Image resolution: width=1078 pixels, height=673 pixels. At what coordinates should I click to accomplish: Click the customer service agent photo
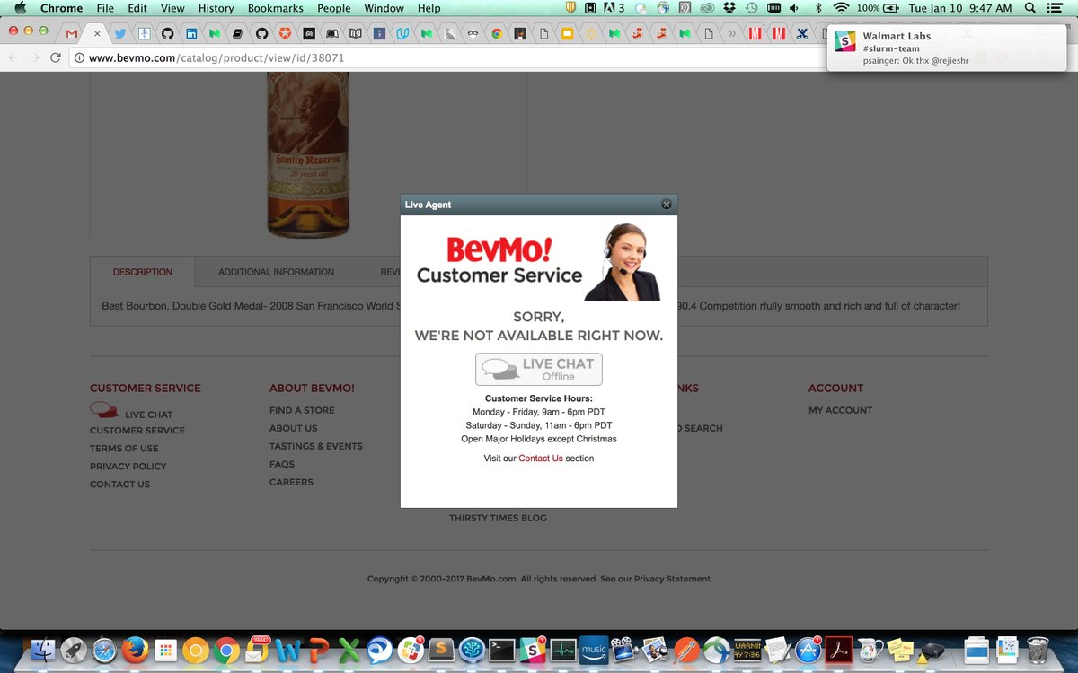click(x=623, y=262)
